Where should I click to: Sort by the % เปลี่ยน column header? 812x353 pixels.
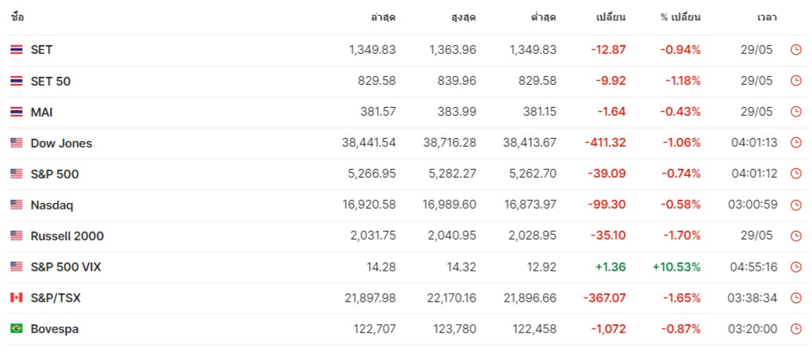point(680,17)
